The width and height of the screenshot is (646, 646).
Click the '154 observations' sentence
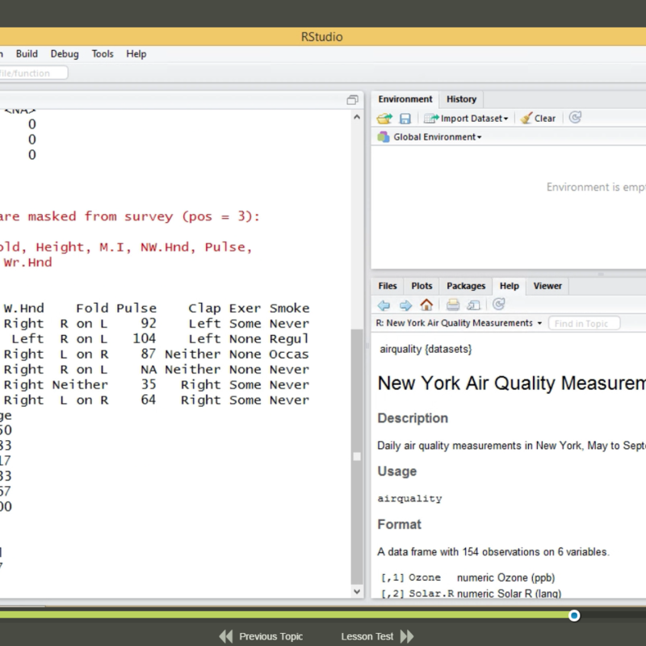click(x=493, y=552)
